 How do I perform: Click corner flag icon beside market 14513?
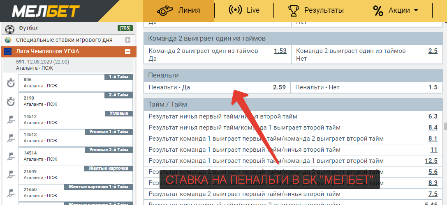(11, 138)
